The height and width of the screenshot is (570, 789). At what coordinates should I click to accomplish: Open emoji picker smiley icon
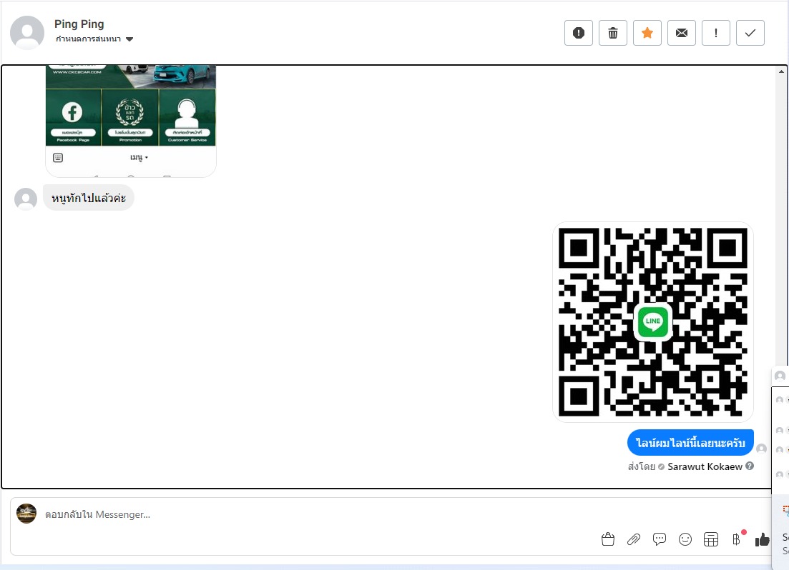685,539
